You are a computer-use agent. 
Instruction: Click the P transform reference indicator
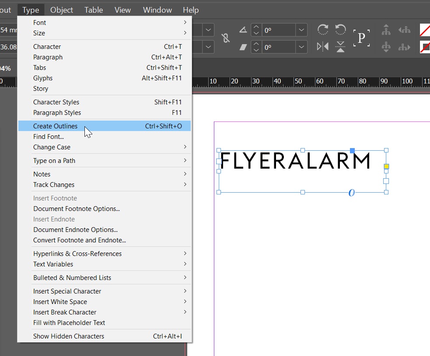click(361, 38)
